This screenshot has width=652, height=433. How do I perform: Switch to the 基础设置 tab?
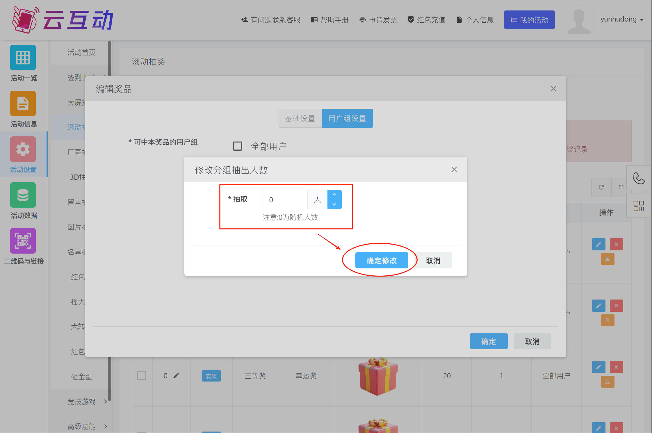point(300,118)
